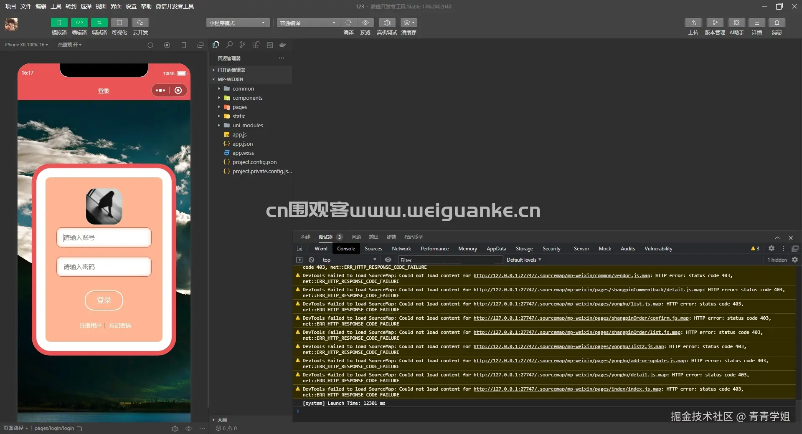Open the search icon in the sidebar
The image size is (802, 434).
click(x=229, y=45)
